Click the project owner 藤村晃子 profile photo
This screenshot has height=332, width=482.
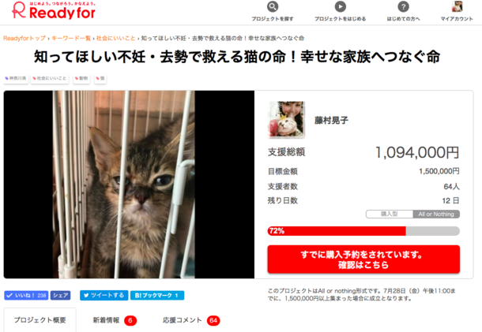tap(287, 120)
